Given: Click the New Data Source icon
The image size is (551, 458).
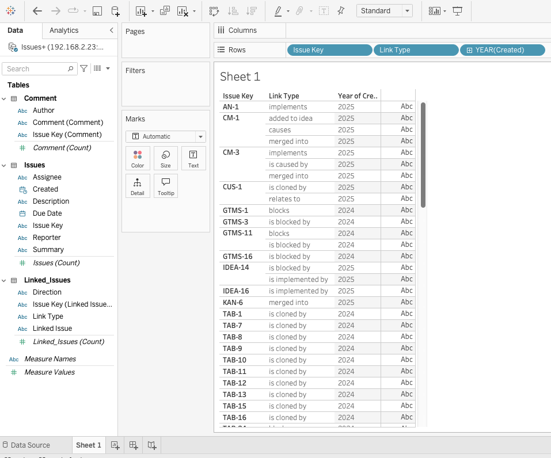Looking at the screenshot, I should [115, 11].
